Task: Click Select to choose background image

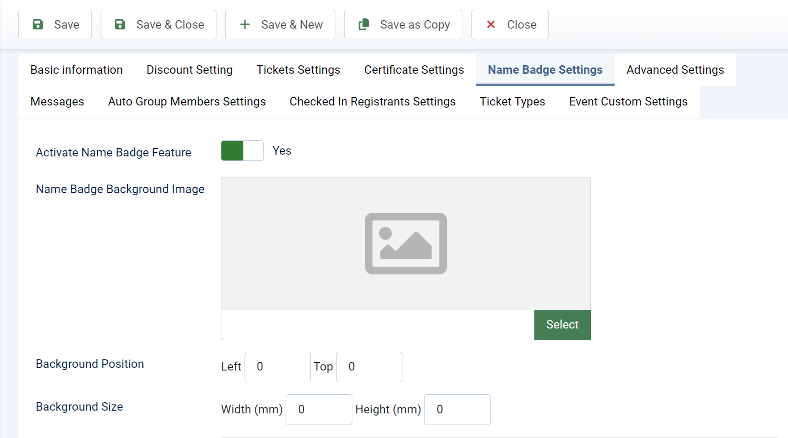Action: click(562, 325)
